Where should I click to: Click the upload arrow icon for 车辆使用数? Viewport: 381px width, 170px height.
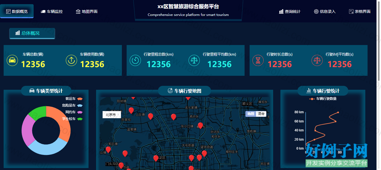point(71,60)
